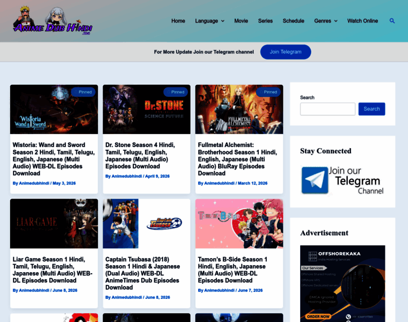
Task: Click Pinned badge on Fullmetal Alchemist card
Action: point(268,92)
